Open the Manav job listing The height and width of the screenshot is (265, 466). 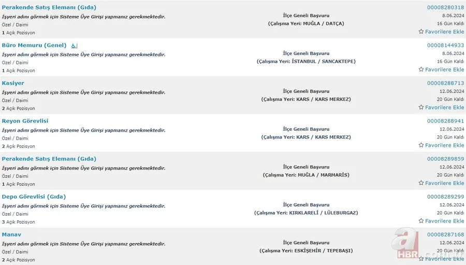[11, 234]
